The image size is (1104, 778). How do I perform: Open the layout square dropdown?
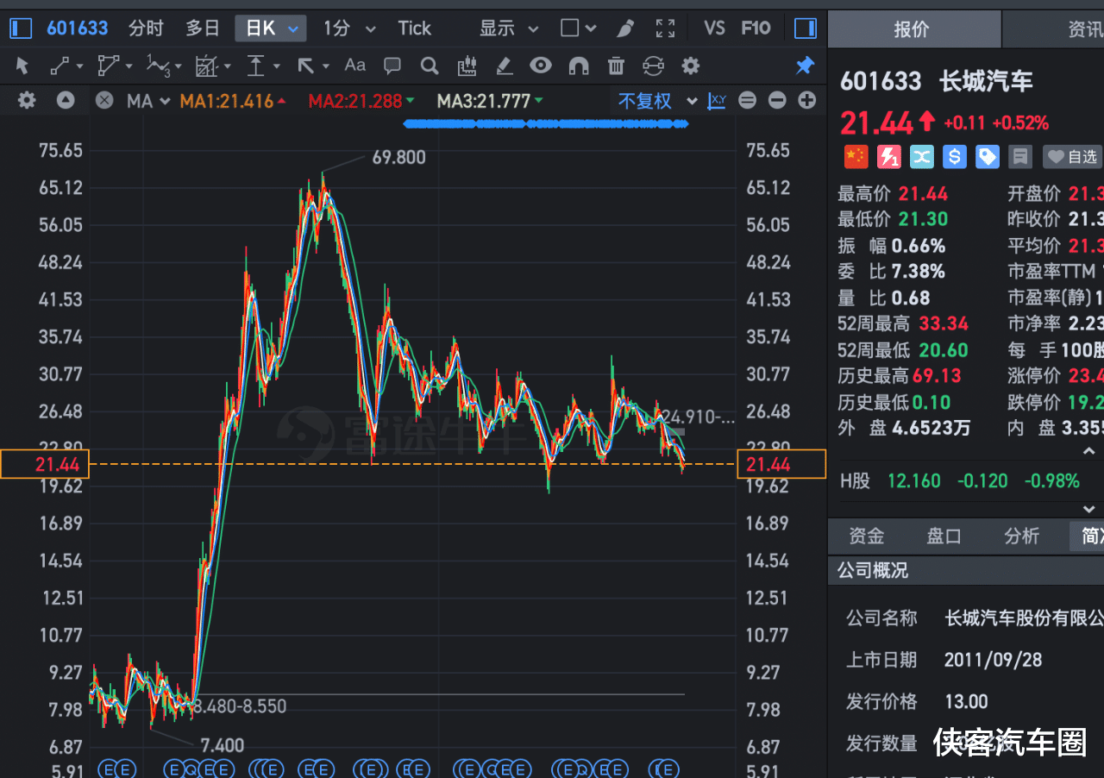578,28
